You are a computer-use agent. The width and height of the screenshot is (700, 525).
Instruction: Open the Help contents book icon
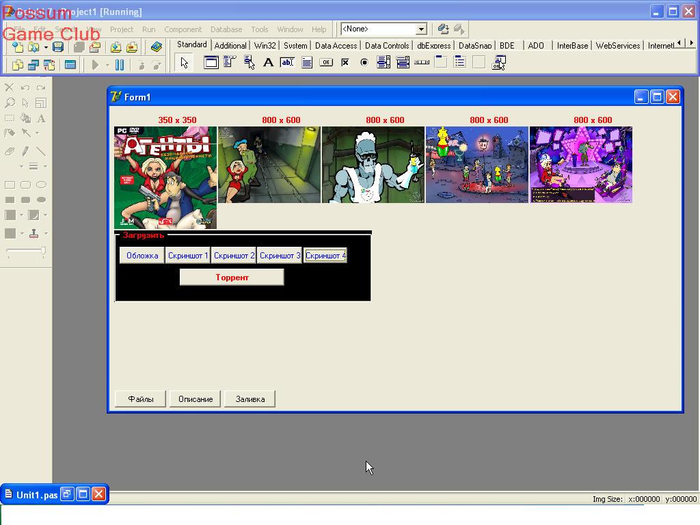click(157, 47)
